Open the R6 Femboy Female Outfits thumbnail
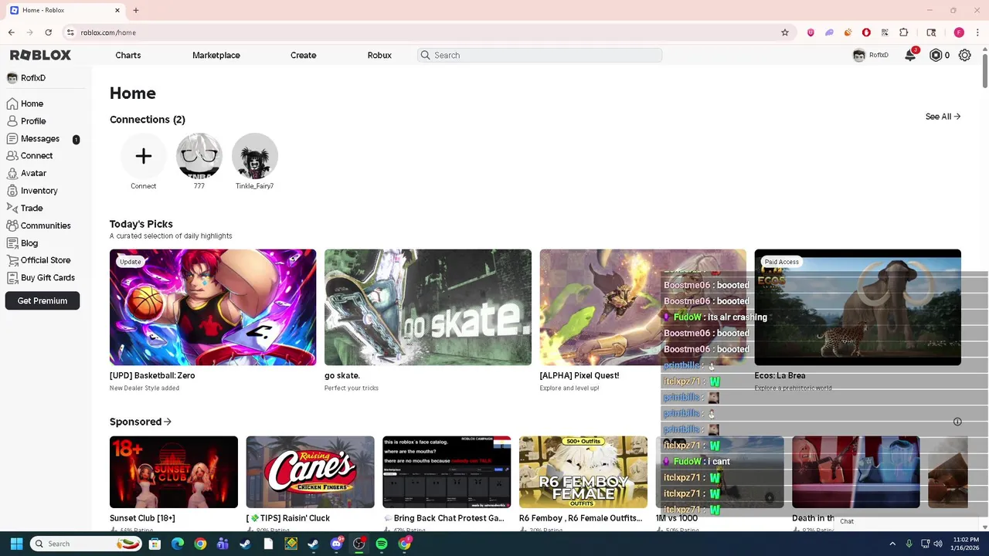This screenshot has height=556, width=989. tap(583, 472)
